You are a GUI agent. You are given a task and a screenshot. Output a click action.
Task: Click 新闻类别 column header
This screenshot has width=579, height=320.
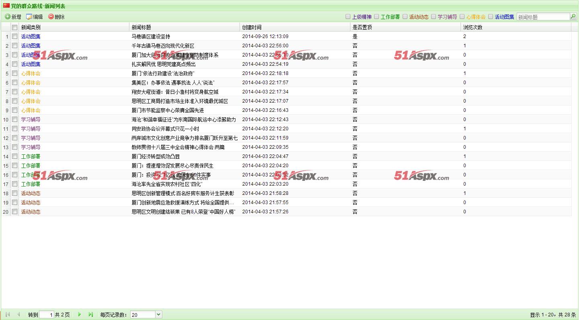[31, 27]
